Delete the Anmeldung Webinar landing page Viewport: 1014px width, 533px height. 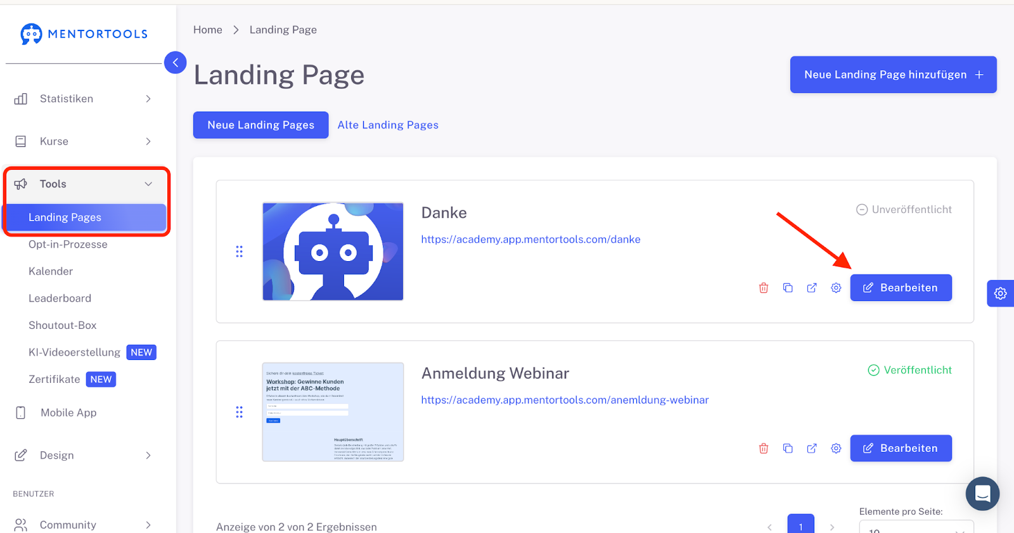[764, 448]
